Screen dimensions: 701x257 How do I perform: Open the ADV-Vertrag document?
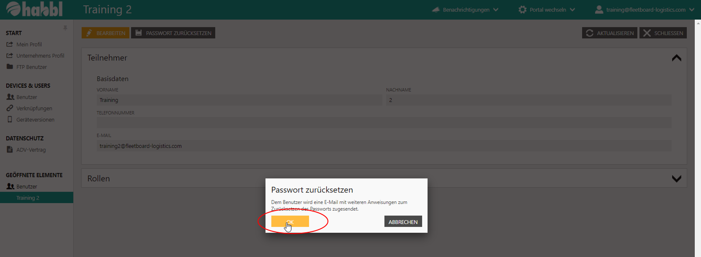click(x=31, y=150)
